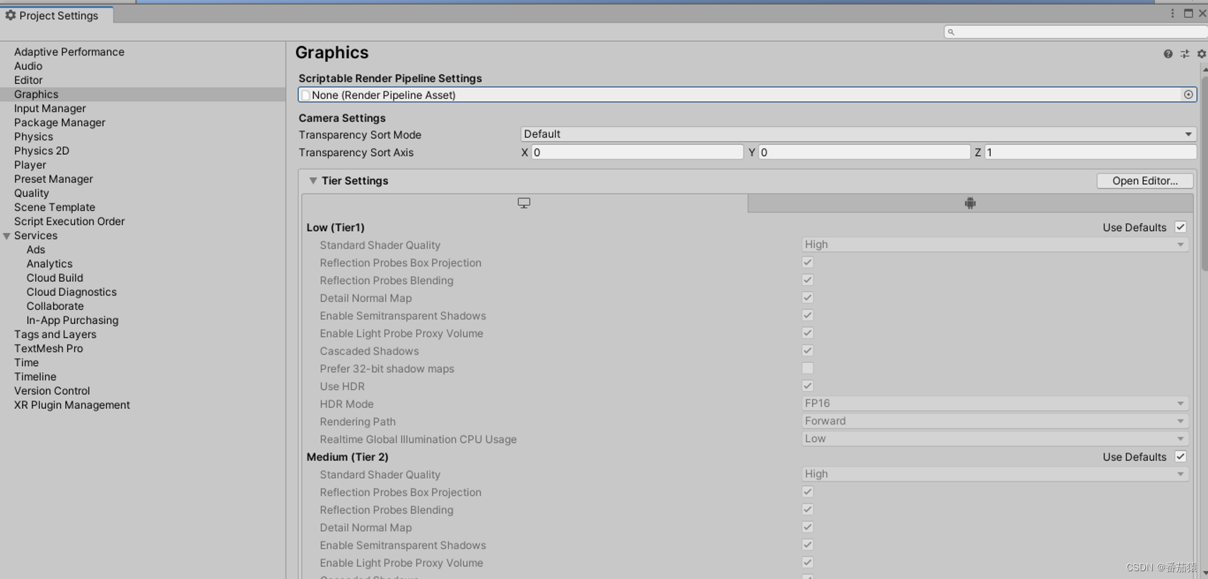Open Player settings
The height and width of the screenshot is (579, 1208).
pos(30,165)
